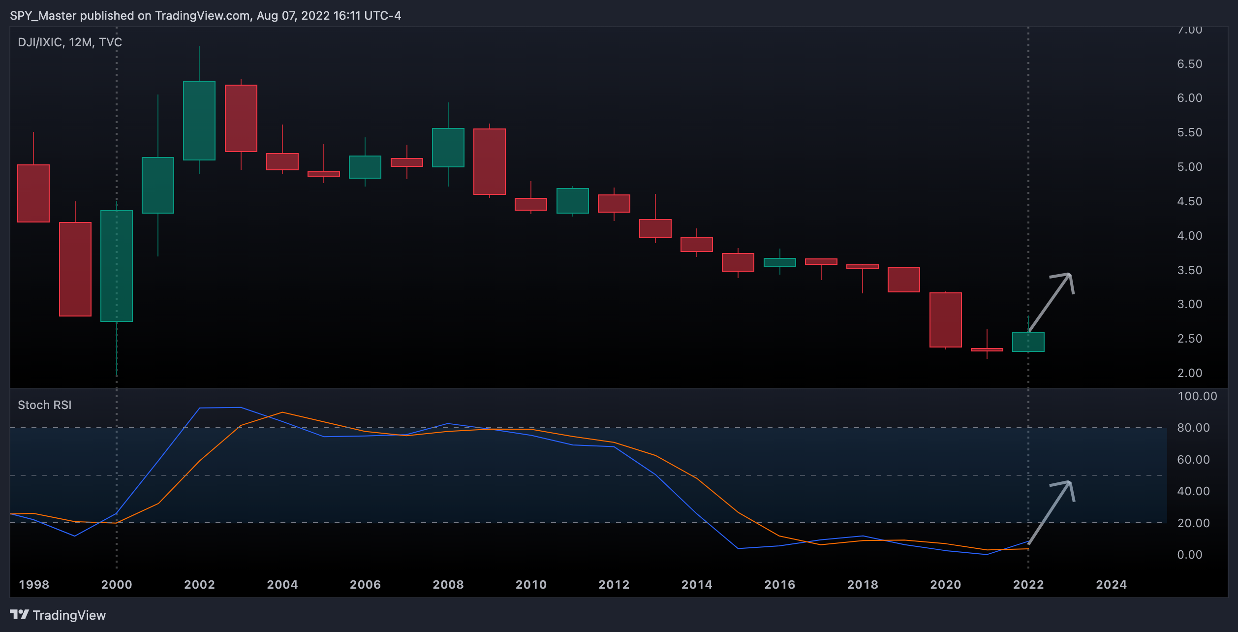Click the publication header text by SPY_Master
Image resolution: width=1238 pixels, height=632 pixels.
pyautogui.click(x=206, y=16)
